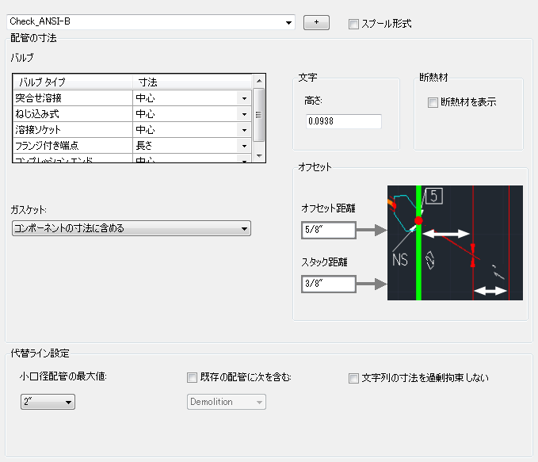Screen dimensions: 538x462
Task: Select the ねじ込み式 row label
Action: pyautogui.click(x=37, y=114)
